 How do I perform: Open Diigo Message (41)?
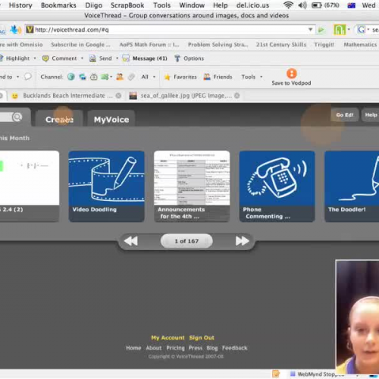[x=145, y=58]
